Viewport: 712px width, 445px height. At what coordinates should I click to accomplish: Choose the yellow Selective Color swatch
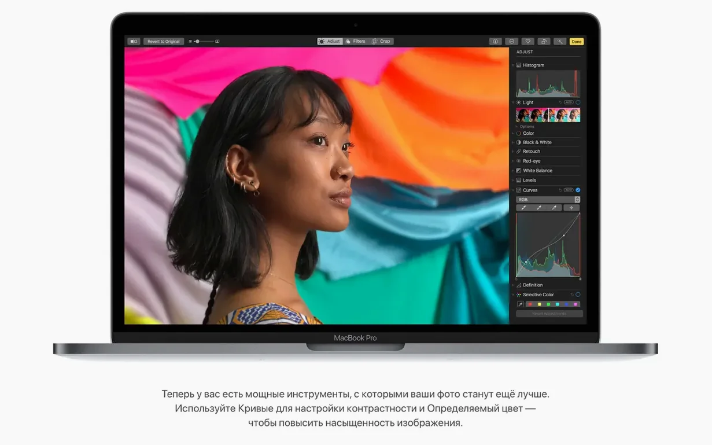pos(539,304)
